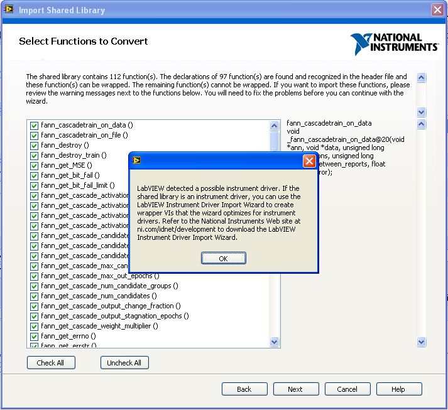Screen dimensions: 448x410
Task: Select fann_get_cascade_num_candidates () row text
Action: click(x=99, y=296)
